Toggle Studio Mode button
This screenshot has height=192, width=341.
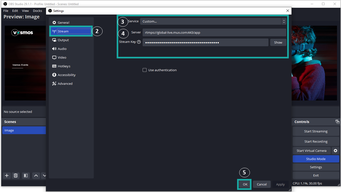tap(316, 159)
